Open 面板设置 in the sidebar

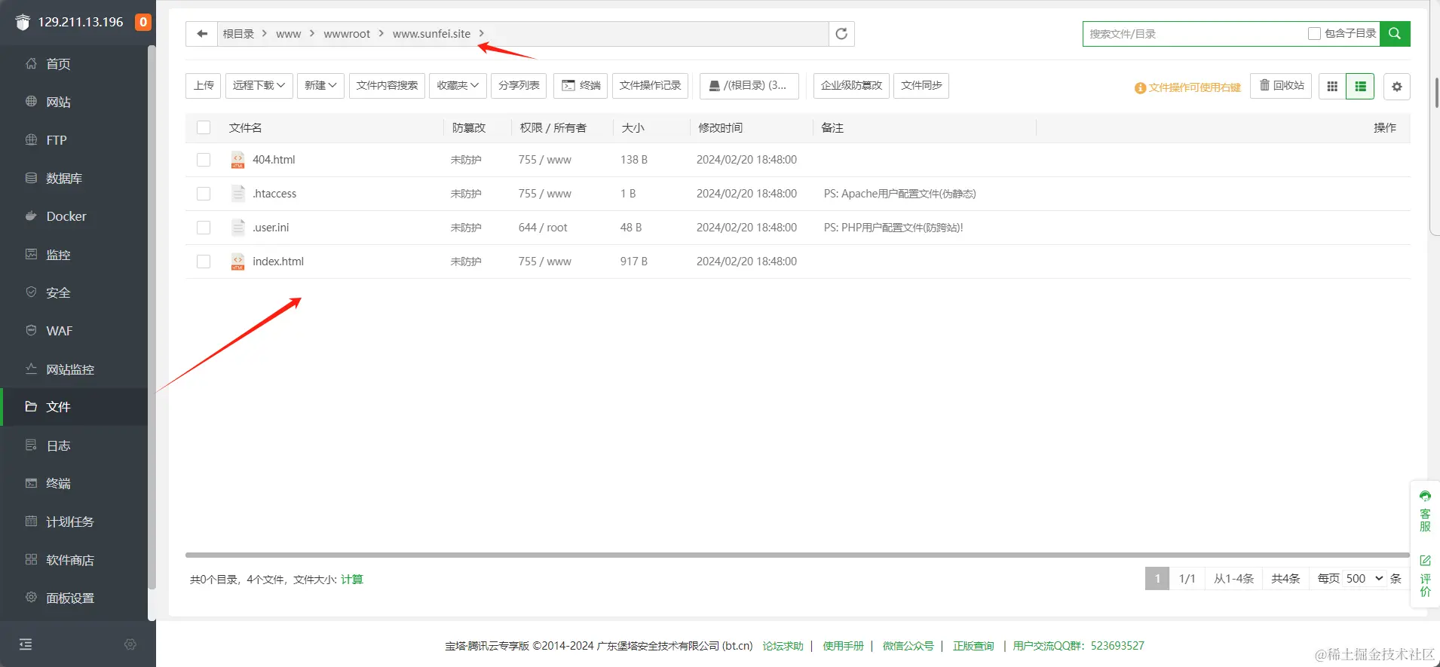click(75, 598)
